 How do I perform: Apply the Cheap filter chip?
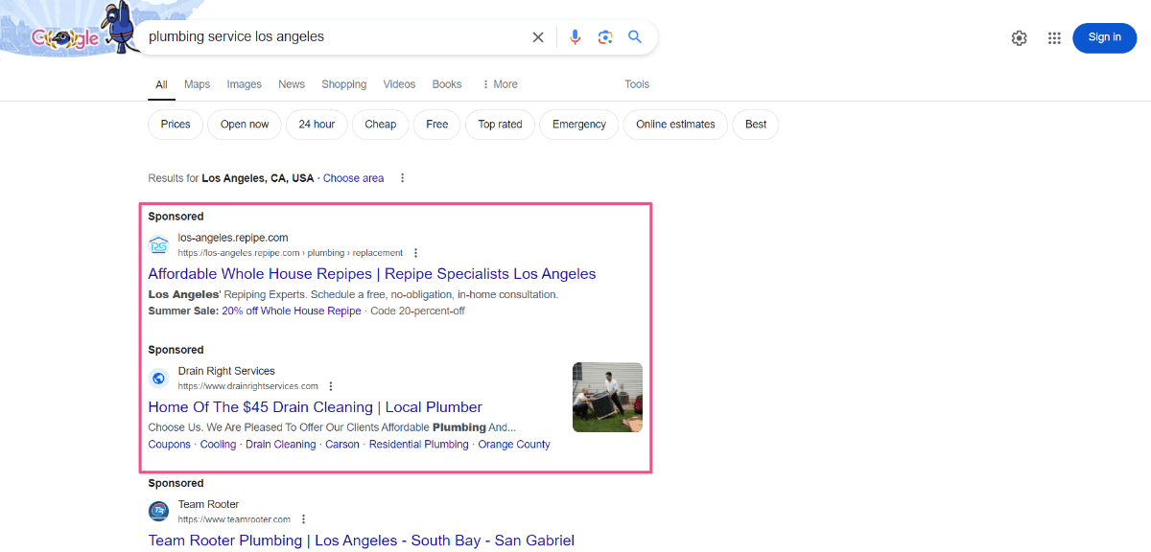(381, 125)
